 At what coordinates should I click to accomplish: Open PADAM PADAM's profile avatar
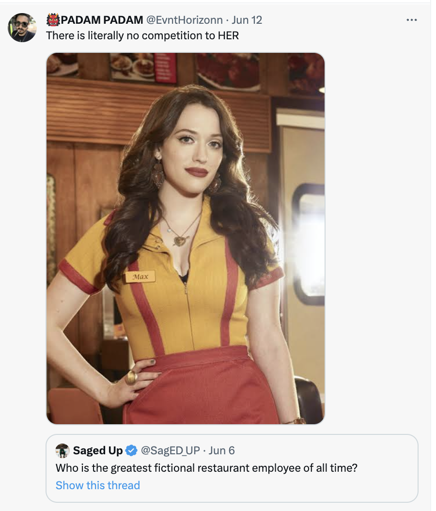22,28
